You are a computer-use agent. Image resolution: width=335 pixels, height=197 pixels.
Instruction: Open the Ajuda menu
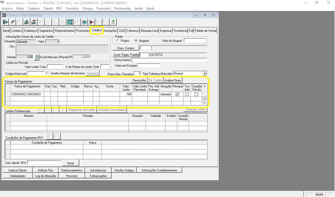point(150,8)
